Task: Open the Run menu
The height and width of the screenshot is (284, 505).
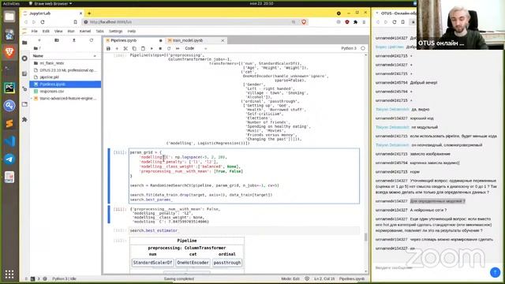Action: 71,32
